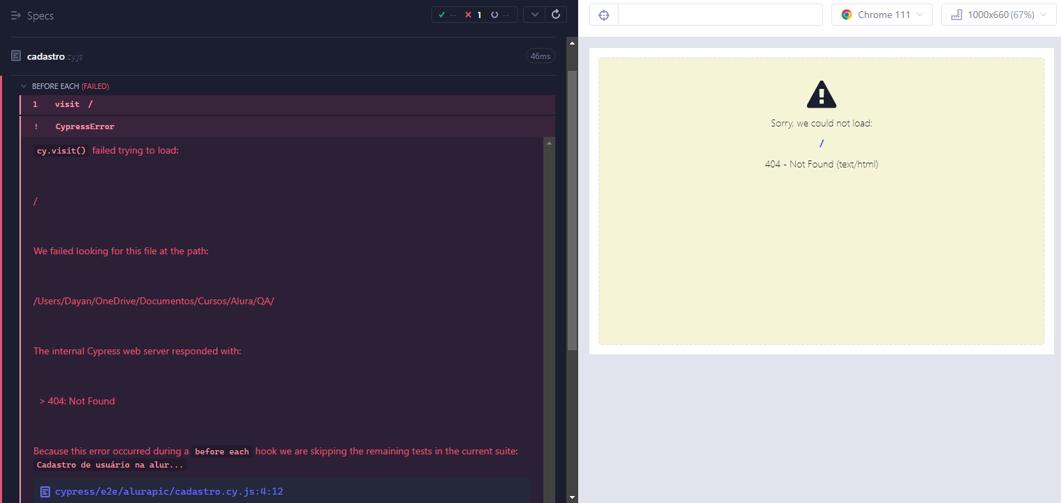Open cadastro.cy.js:4:12 file link
This screenshot has height=503, width=1061.
[168, 492]
